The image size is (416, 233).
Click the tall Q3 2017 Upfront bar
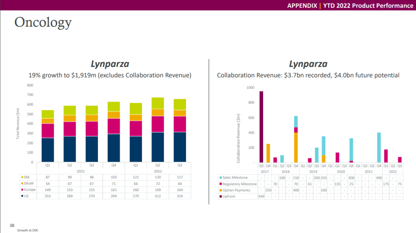click(261, 127)
